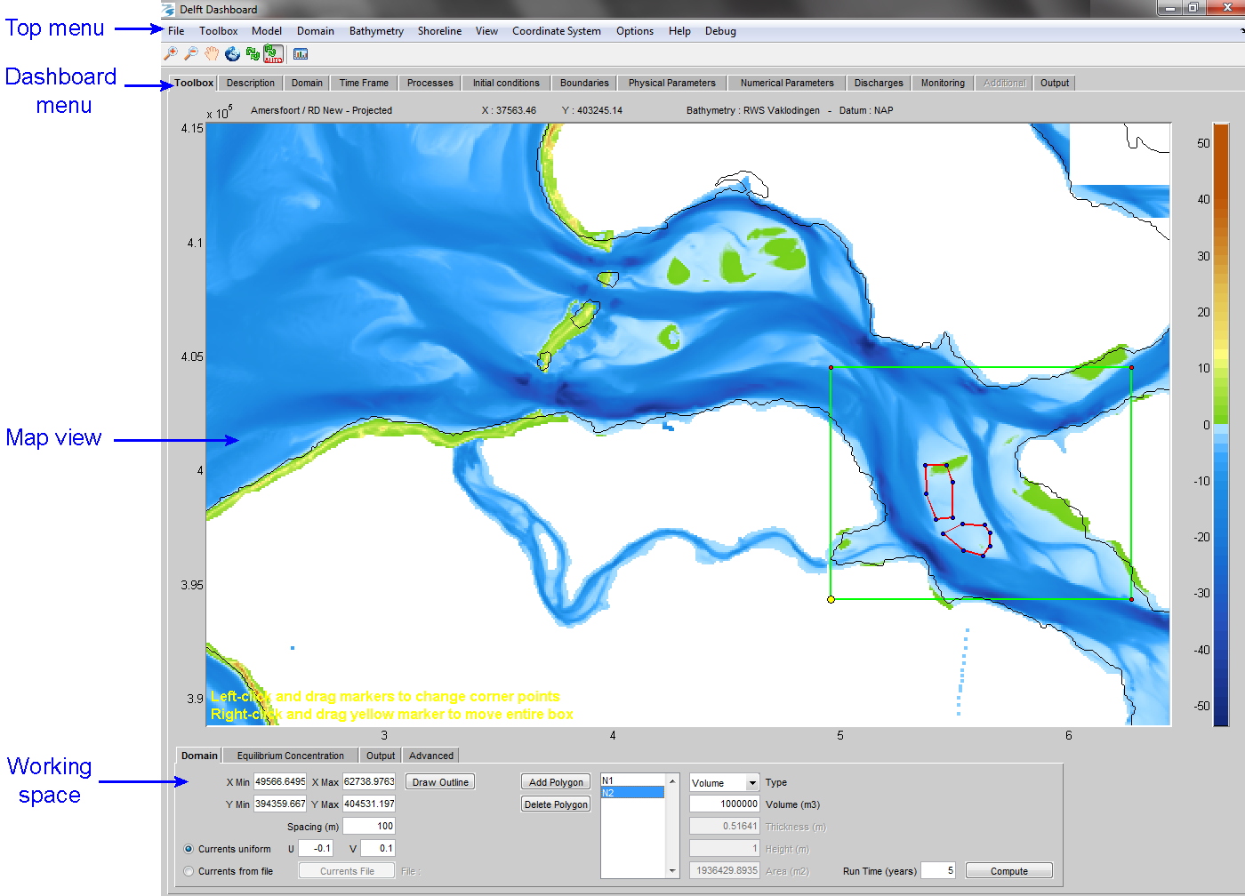Switch to the Initial conditions tab
The height and width of the screenshot is (896, 1245).
tap(506, 83)
